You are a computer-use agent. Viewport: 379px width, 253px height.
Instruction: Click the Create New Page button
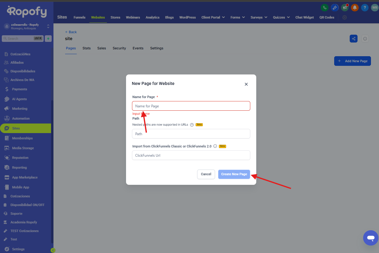(234, 174)
